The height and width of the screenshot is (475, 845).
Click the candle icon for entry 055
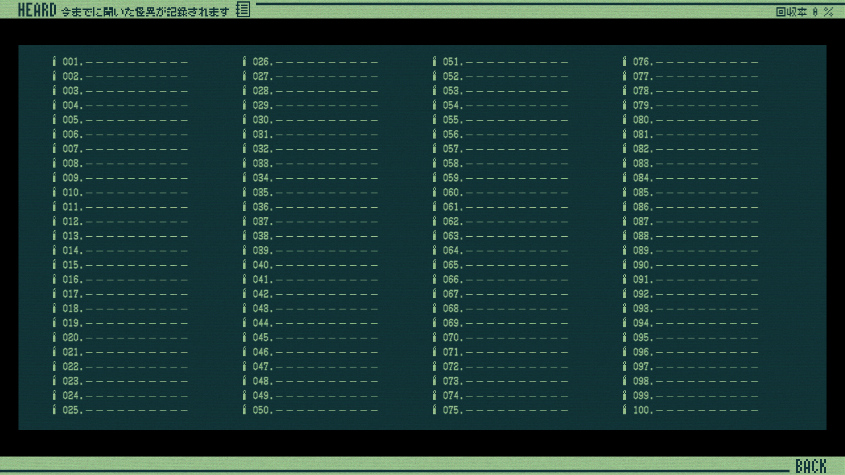(434, 120)
